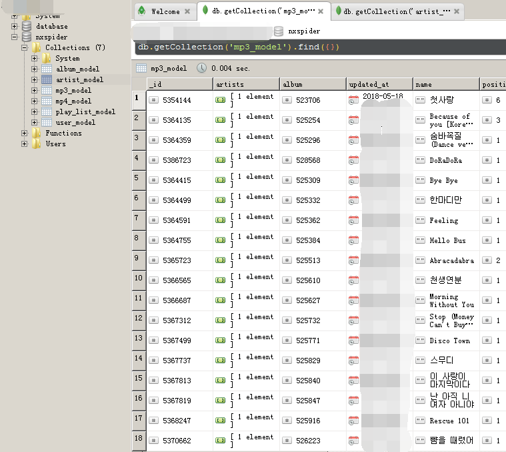
Task: Expand the artist_model collection node
Action: coord(34,79)
